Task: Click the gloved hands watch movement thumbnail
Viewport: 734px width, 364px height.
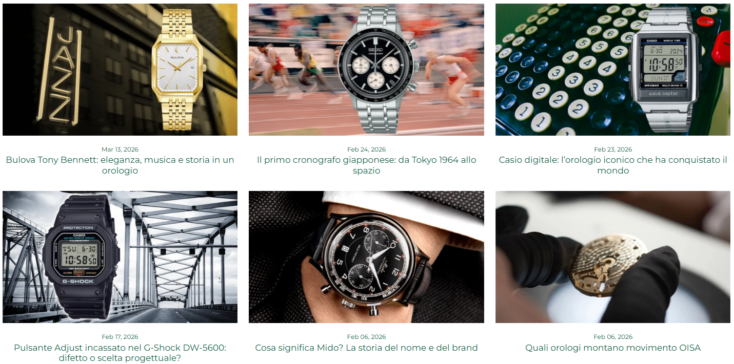Action: [x=613, y=257]
